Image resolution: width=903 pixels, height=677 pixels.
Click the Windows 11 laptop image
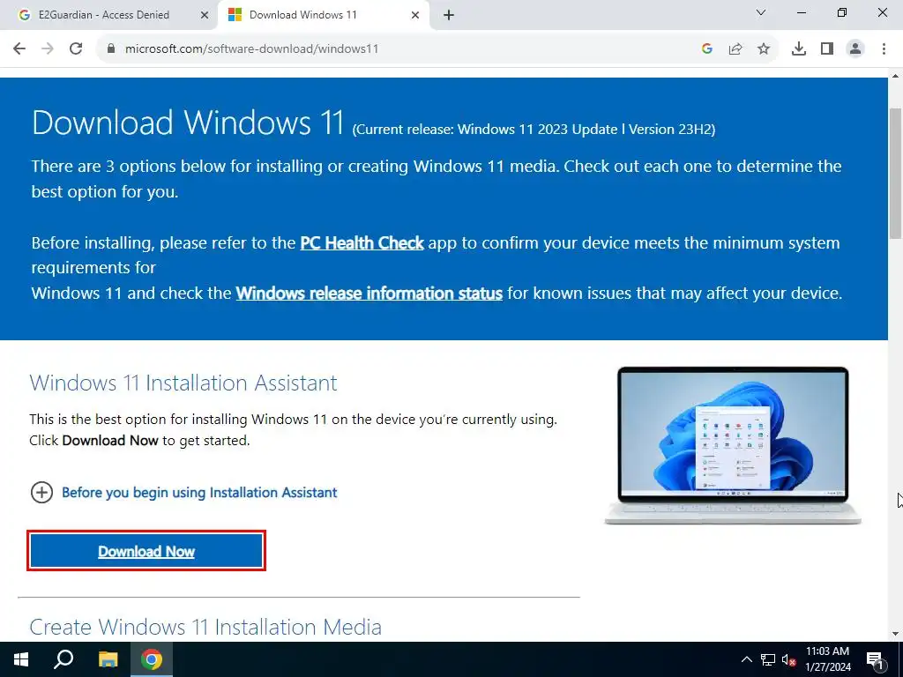(733, 445)
